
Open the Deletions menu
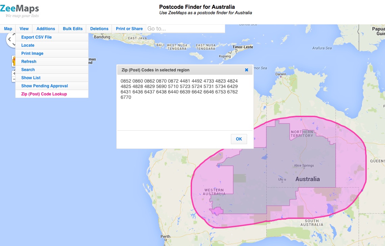[x=99, y=28]
